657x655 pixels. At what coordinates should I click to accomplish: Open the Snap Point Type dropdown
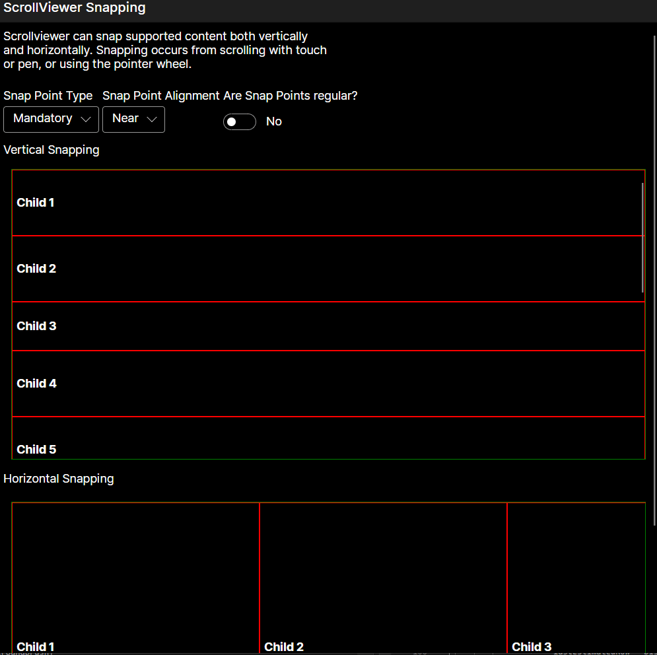click(x=51, y=120)
